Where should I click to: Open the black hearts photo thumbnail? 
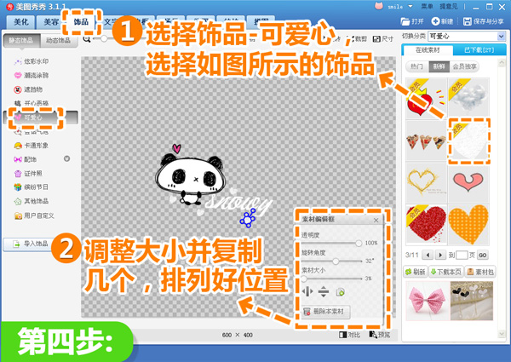click(472, 301)
